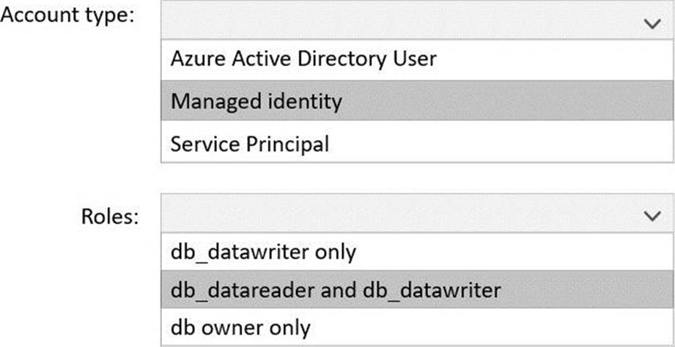Viewport: 675px width, 347px height.
Task: Choose Managed identity as account type
Action: (x=257, y=100)
